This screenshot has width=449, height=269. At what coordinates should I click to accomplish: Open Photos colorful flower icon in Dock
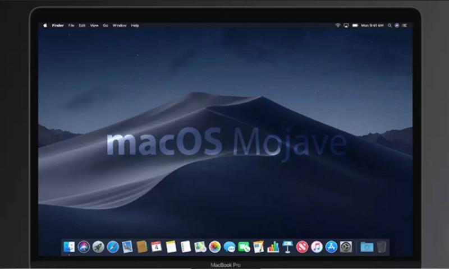click(x=215, y=247)
